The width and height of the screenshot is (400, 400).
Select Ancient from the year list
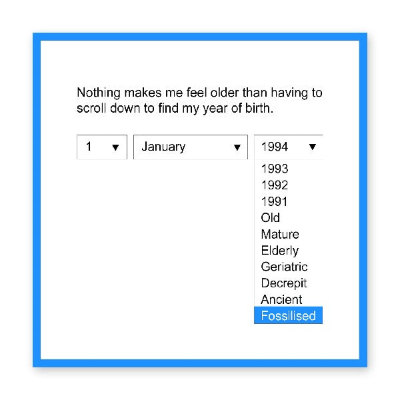[x=281, y=299]
